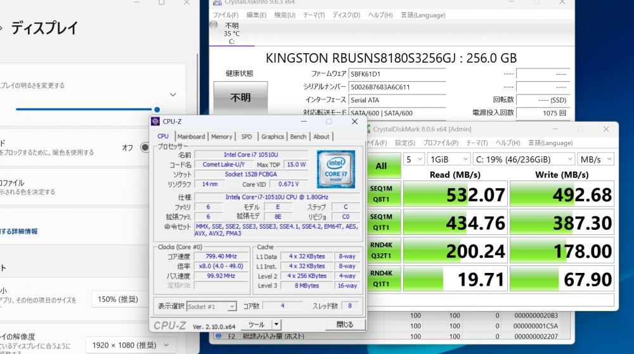Switch to the Memory tab in CPU-Z
The image size is (634, 354).
coord(221,136)
